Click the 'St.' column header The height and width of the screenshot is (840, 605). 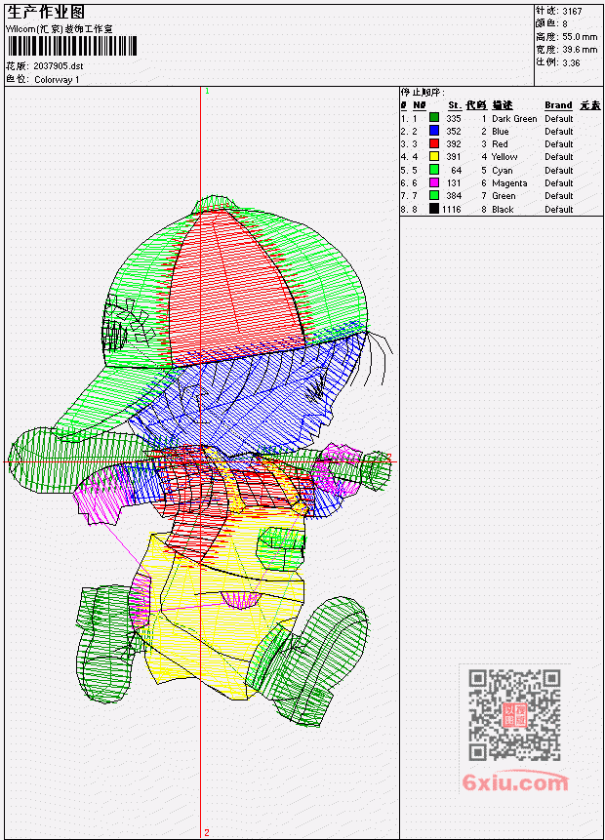[x=455, y=105]
